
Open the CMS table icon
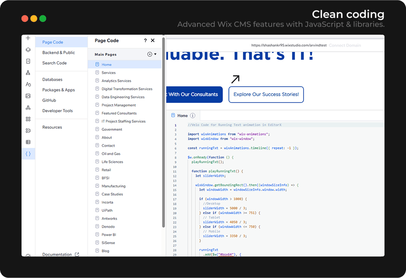coord(28,142)
